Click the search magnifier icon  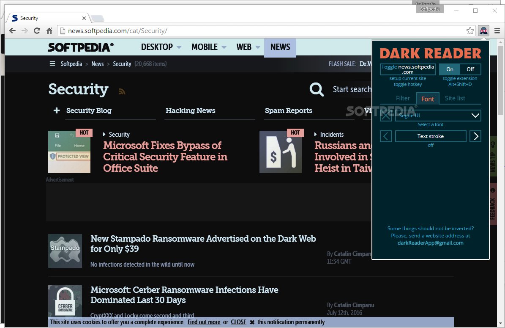pyautogui.click(x=317, y=89)
